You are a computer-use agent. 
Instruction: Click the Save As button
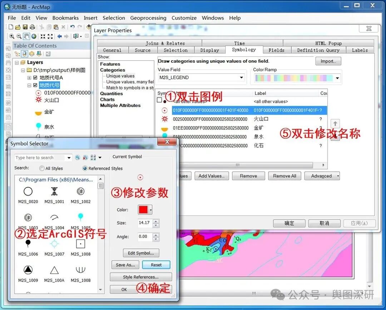click(x=125, y=265)
